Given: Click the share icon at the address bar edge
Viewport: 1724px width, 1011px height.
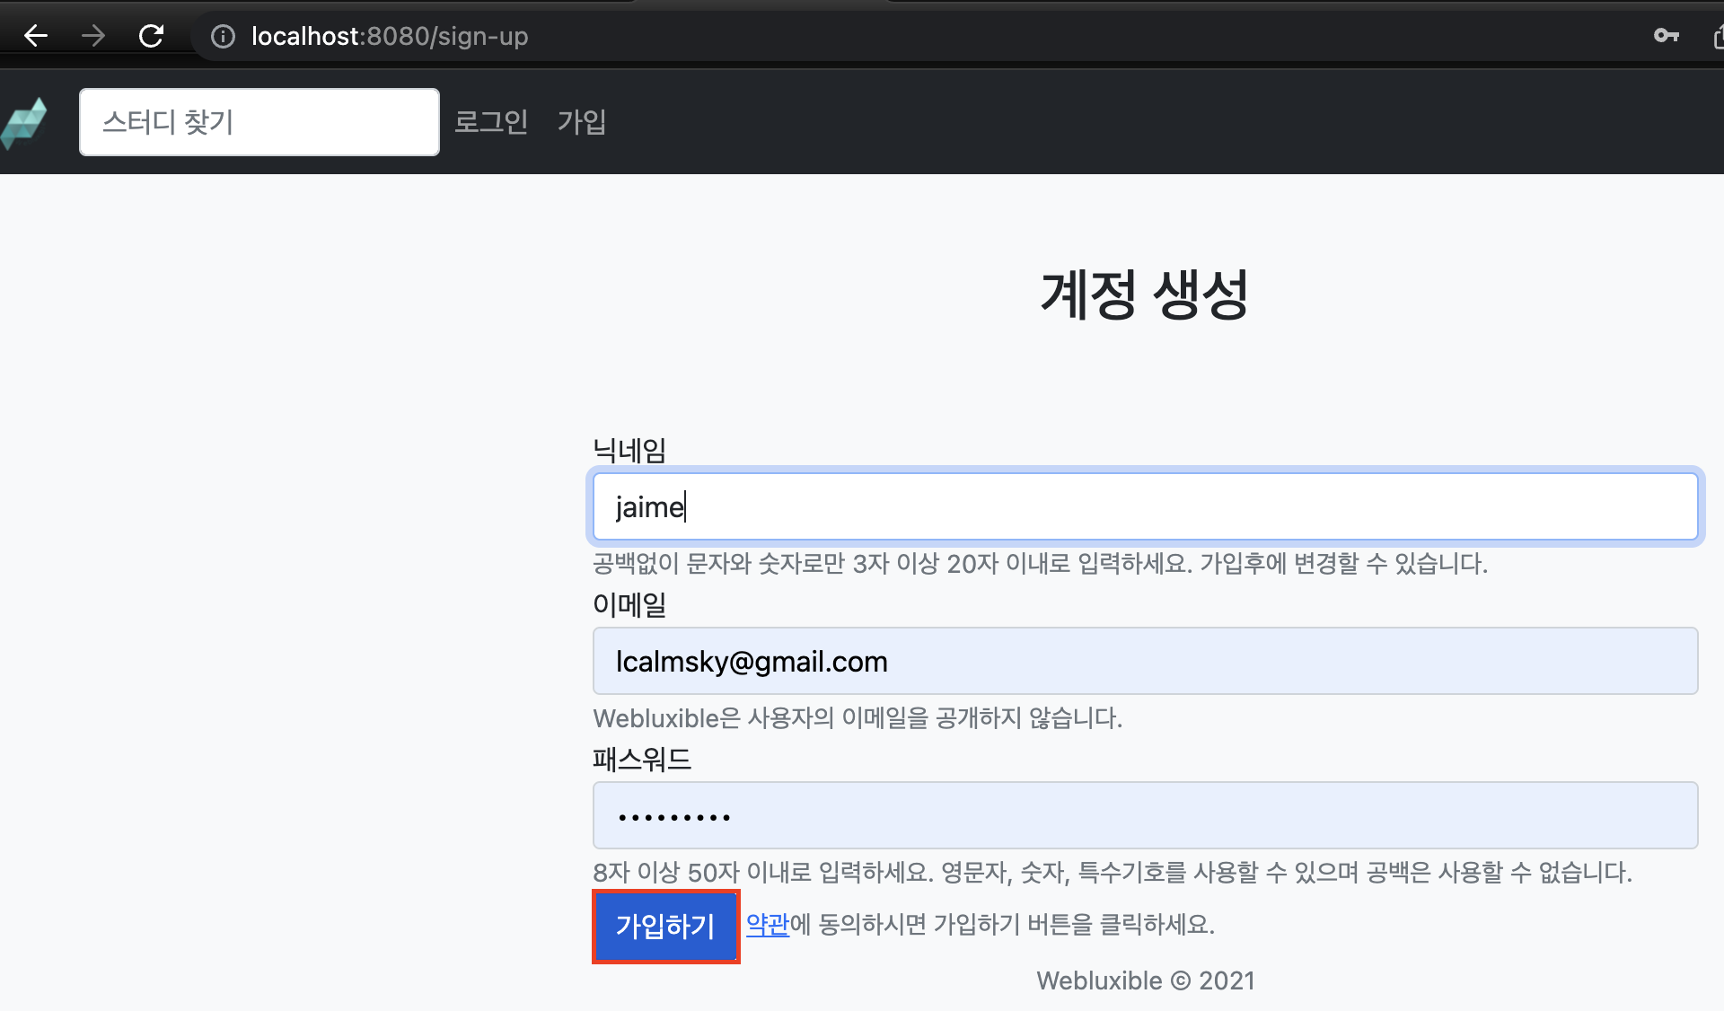Looking at the screenshot, I should [x=1717, y=37].
